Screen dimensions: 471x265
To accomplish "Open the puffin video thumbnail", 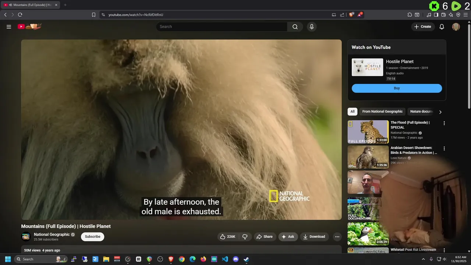I will tap(368, 234).
